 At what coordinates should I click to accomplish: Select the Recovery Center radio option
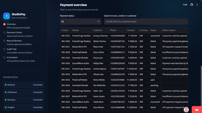pos(4,32)
